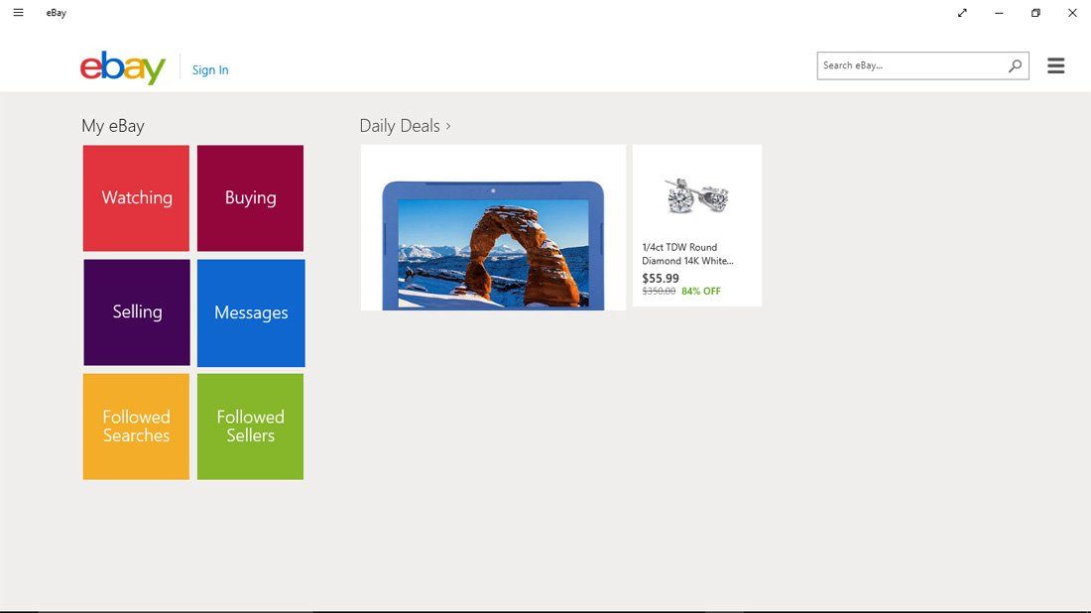Click the Daily Deals heading
This screenshot has width=1091, height=613.
tap(400, 126)
